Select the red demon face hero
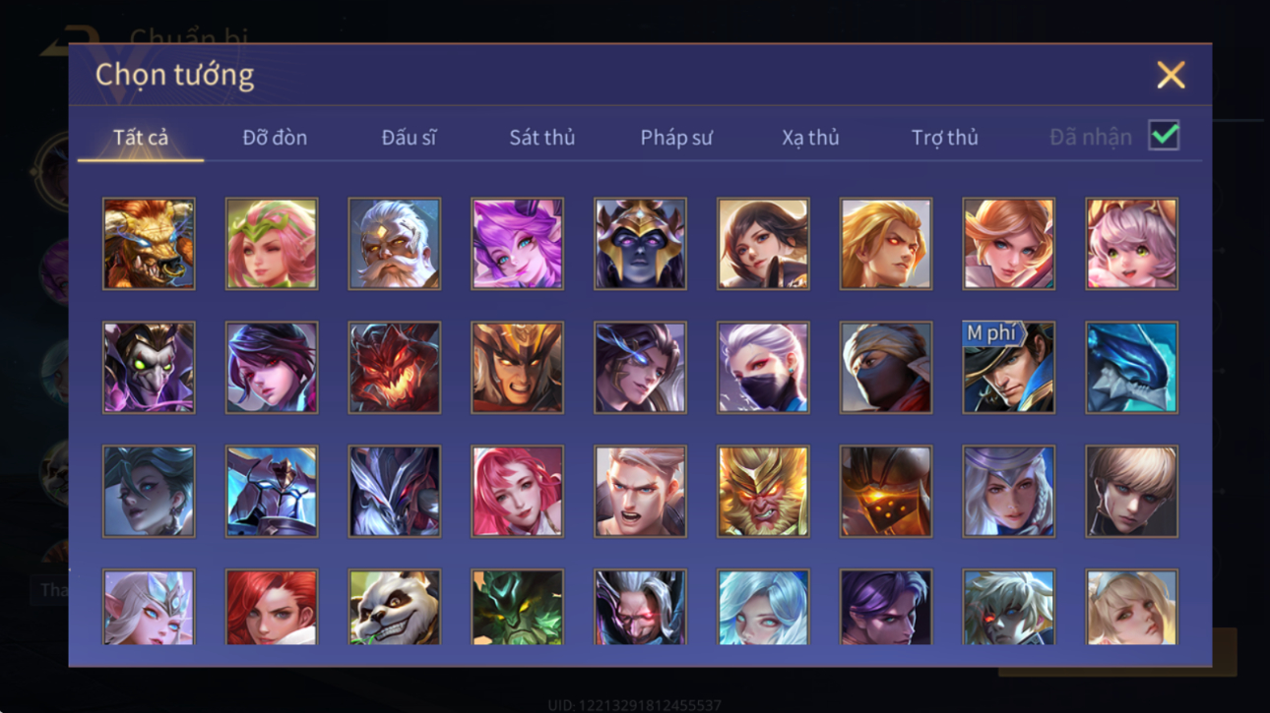Screen dimensions: 1270x713 [394, 368]
